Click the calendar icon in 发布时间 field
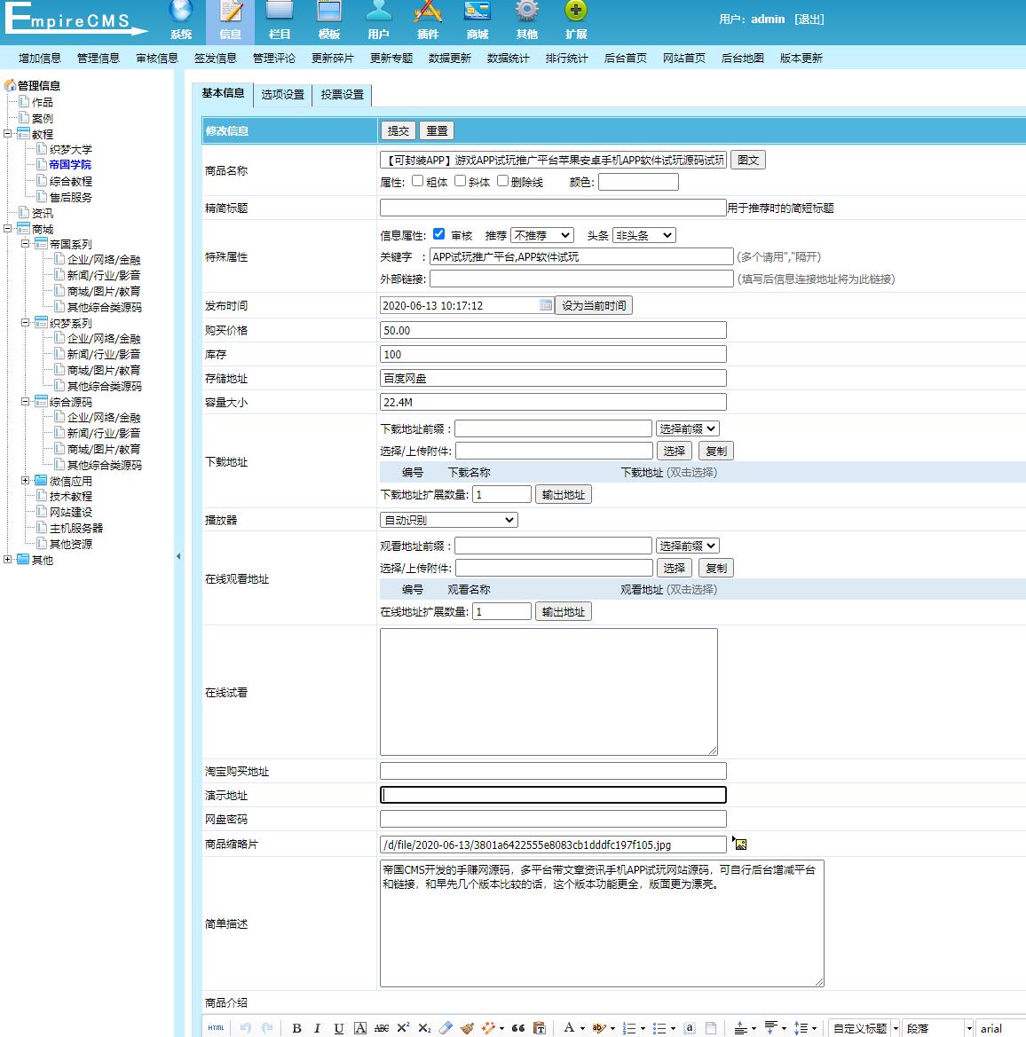Viewport: 1026px width, 1037px height. point(546,305)
